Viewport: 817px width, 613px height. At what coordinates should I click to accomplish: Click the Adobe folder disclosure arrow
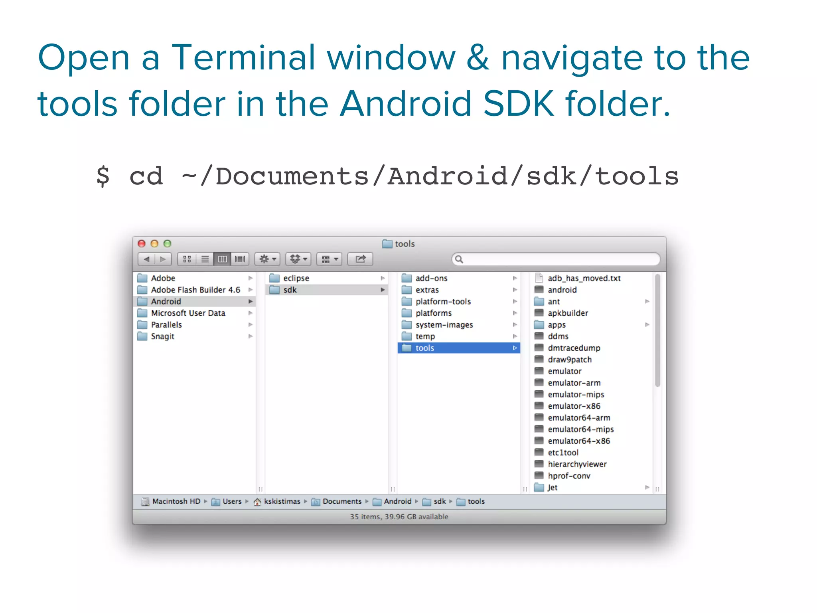[x=251, y=278]
